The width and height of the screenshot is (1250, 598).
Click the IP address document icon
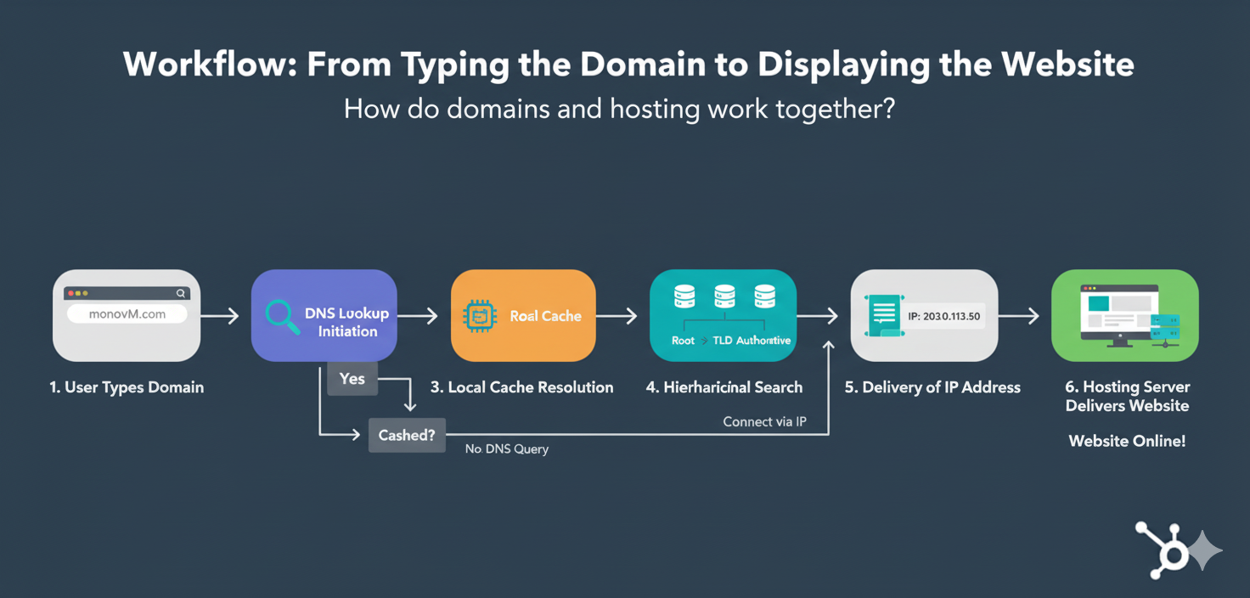(x=884, y=314)
